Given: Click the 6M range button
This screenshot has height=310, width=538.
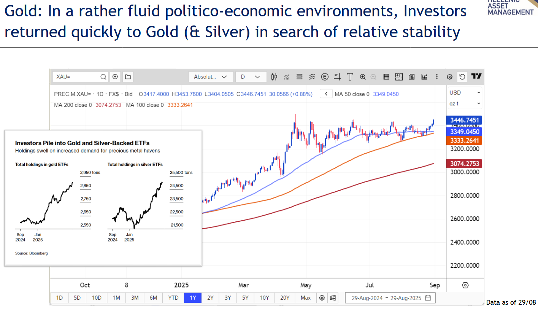Looking at the screenshot, I should (x=153, y=298).
